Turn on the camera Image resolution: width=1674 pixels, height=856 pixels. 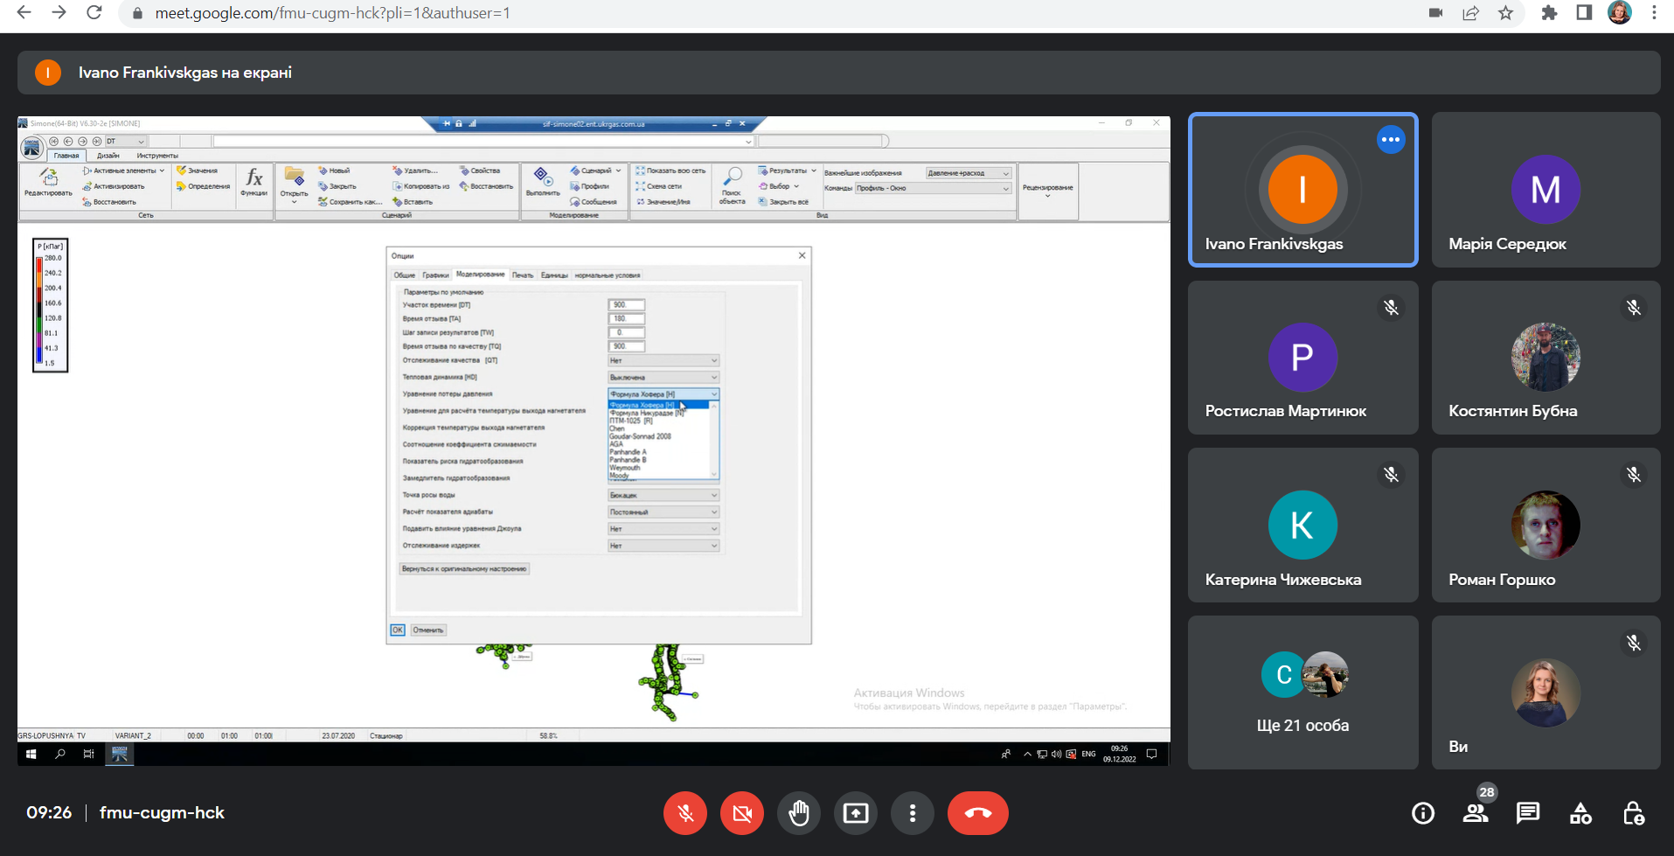(742, 813)
